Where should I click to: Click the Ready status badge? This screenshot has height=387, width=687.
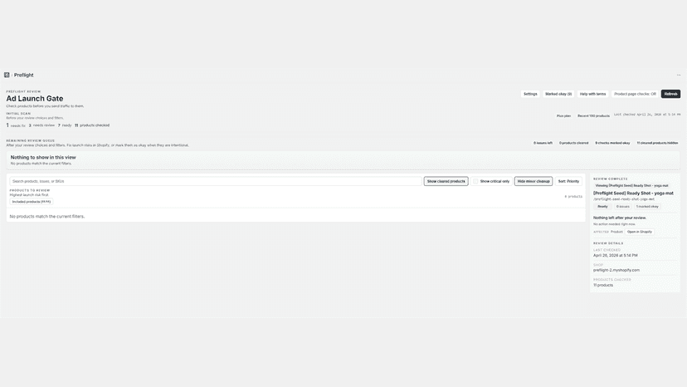coord(602,207)
